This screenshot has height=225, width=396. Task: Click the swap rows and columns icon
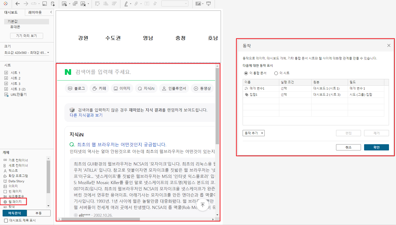(97, 4)
